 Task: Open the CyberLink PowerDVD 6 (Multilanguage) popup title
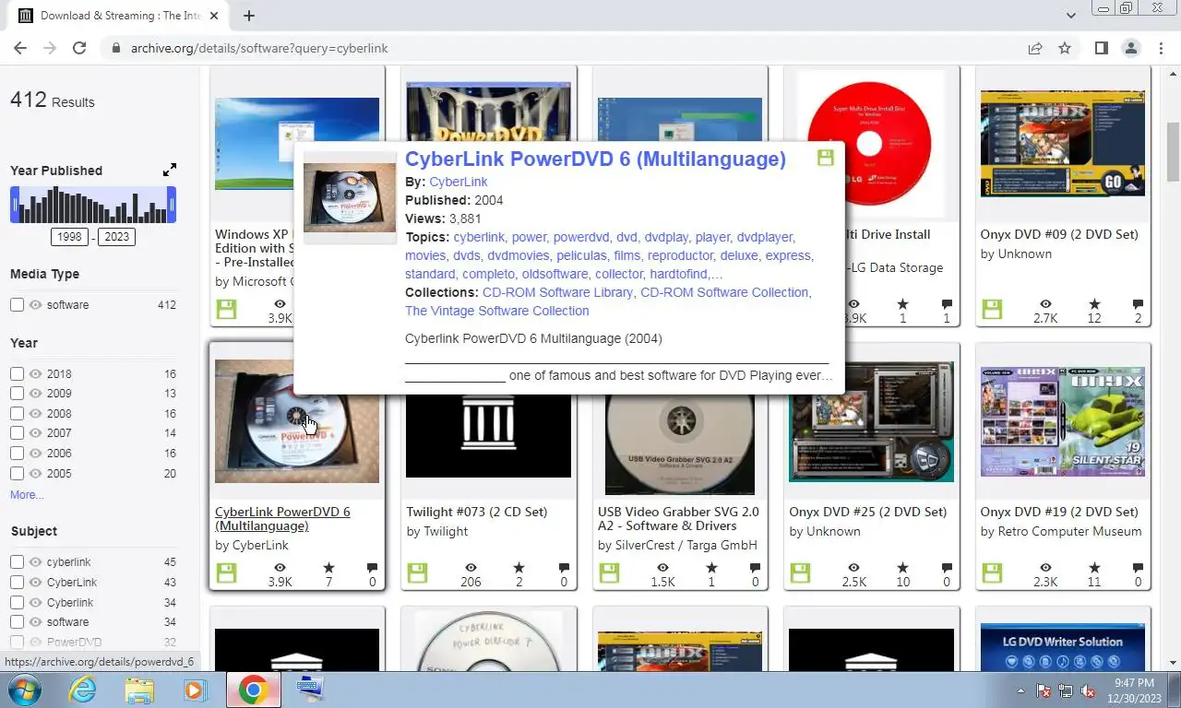[595, 159]
